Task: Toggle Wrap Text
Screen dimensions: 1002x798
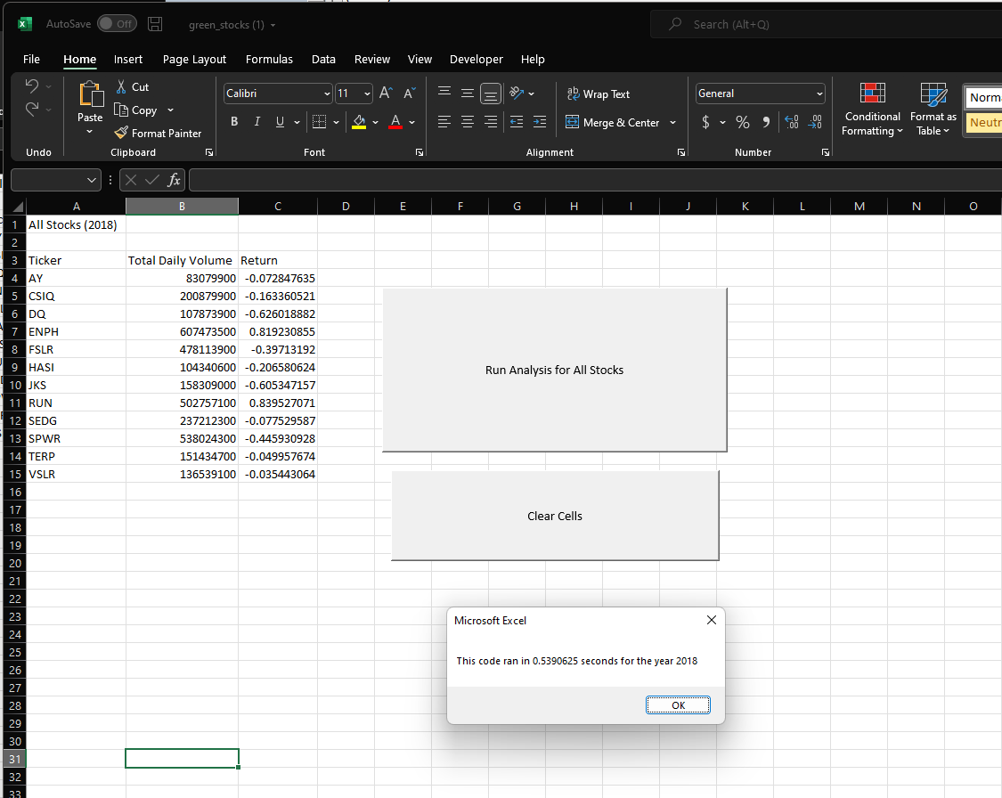Action: pos(599,94)
